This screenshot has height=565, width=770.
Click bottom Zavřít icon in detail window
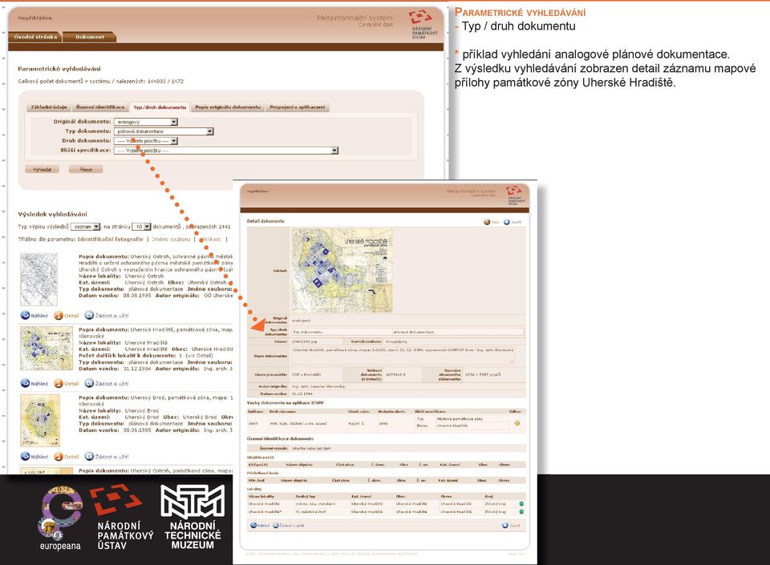(505, 525)
